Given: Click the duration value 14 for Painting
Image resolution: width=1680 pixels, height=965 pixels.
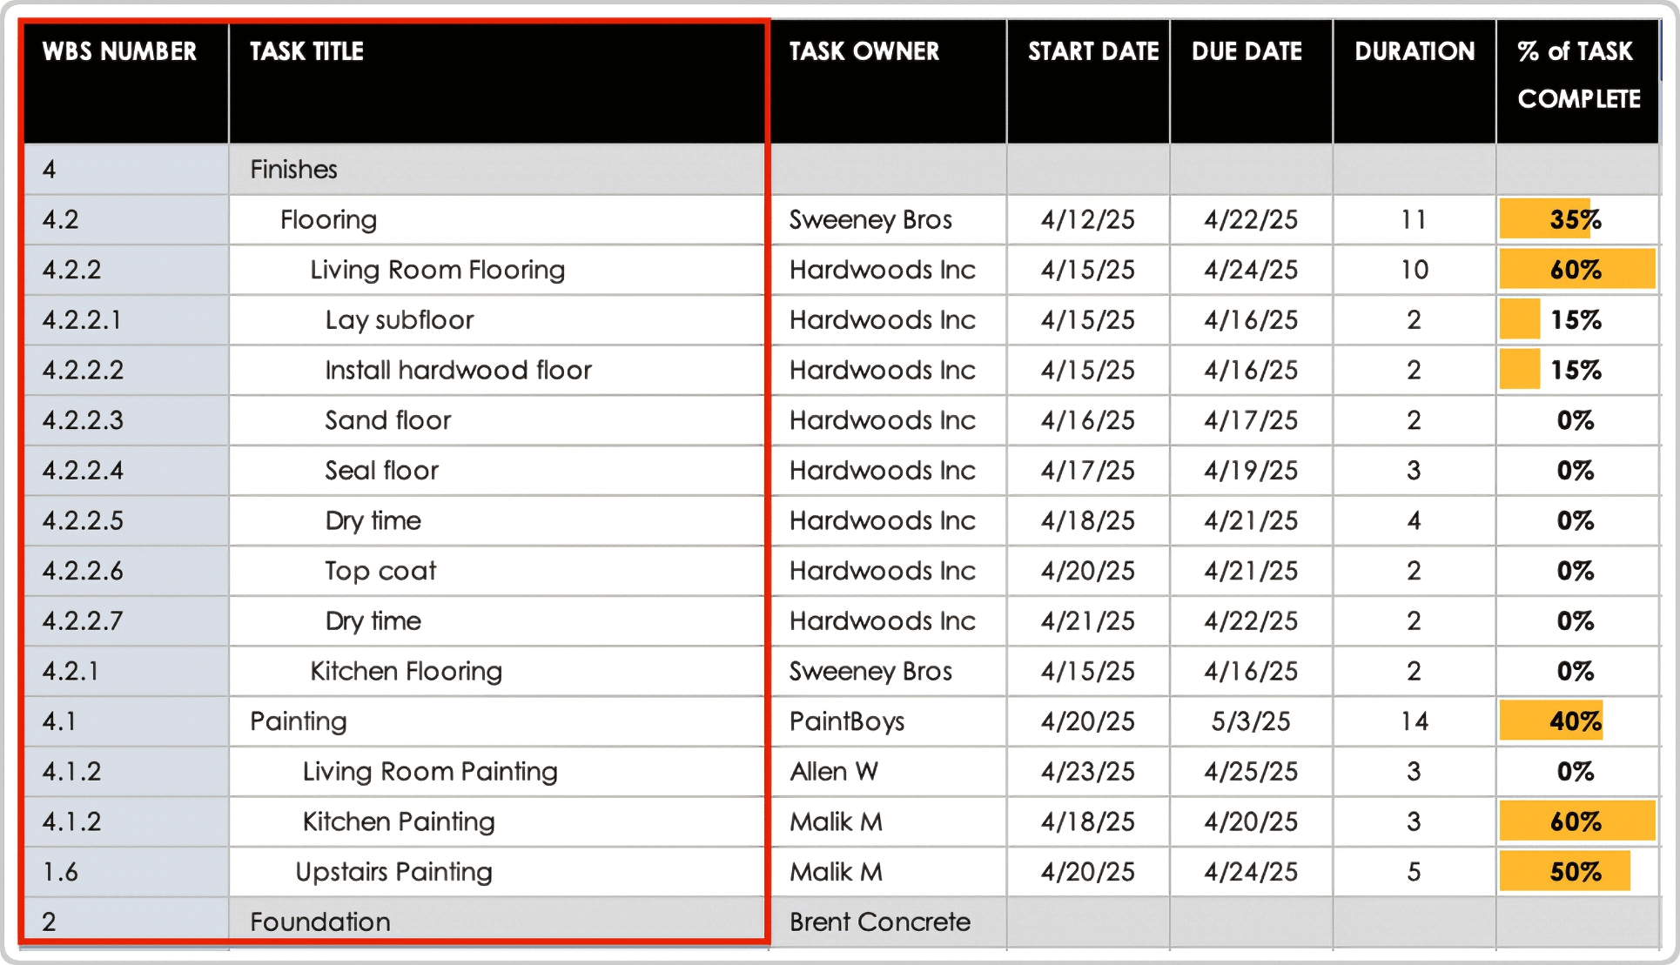Looking at the screenshot, I should point(1413,720).
